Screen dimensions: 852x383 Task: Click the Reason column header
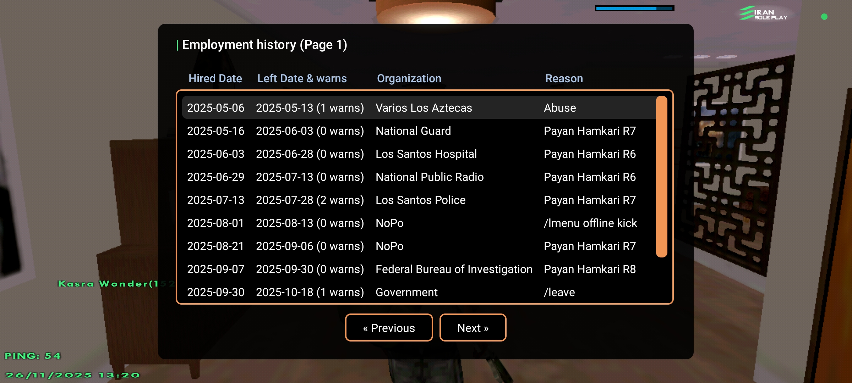[x=564, y=78]
